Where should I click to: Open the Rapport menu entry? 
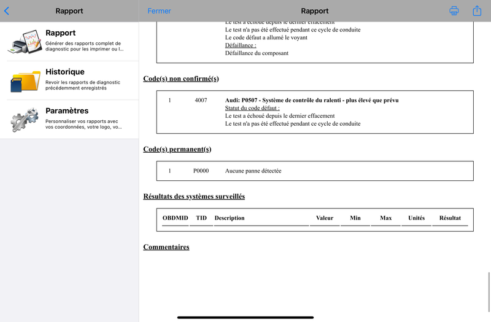pyautogui.click(x=69, y=42)
